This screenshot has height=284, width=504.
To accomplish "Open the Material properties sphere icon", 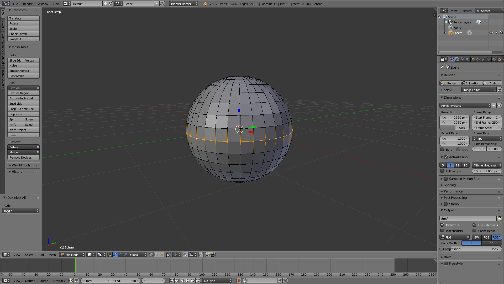I will point(494,59).
